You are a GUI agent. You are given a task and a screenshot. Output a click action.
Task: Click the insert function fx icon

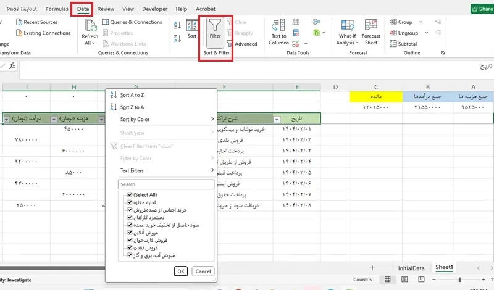click(12, 65)
